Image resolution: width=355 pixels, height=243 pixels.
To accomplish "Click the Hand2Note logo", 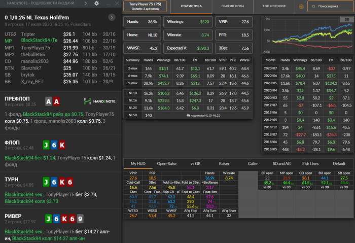I will 98,100.
